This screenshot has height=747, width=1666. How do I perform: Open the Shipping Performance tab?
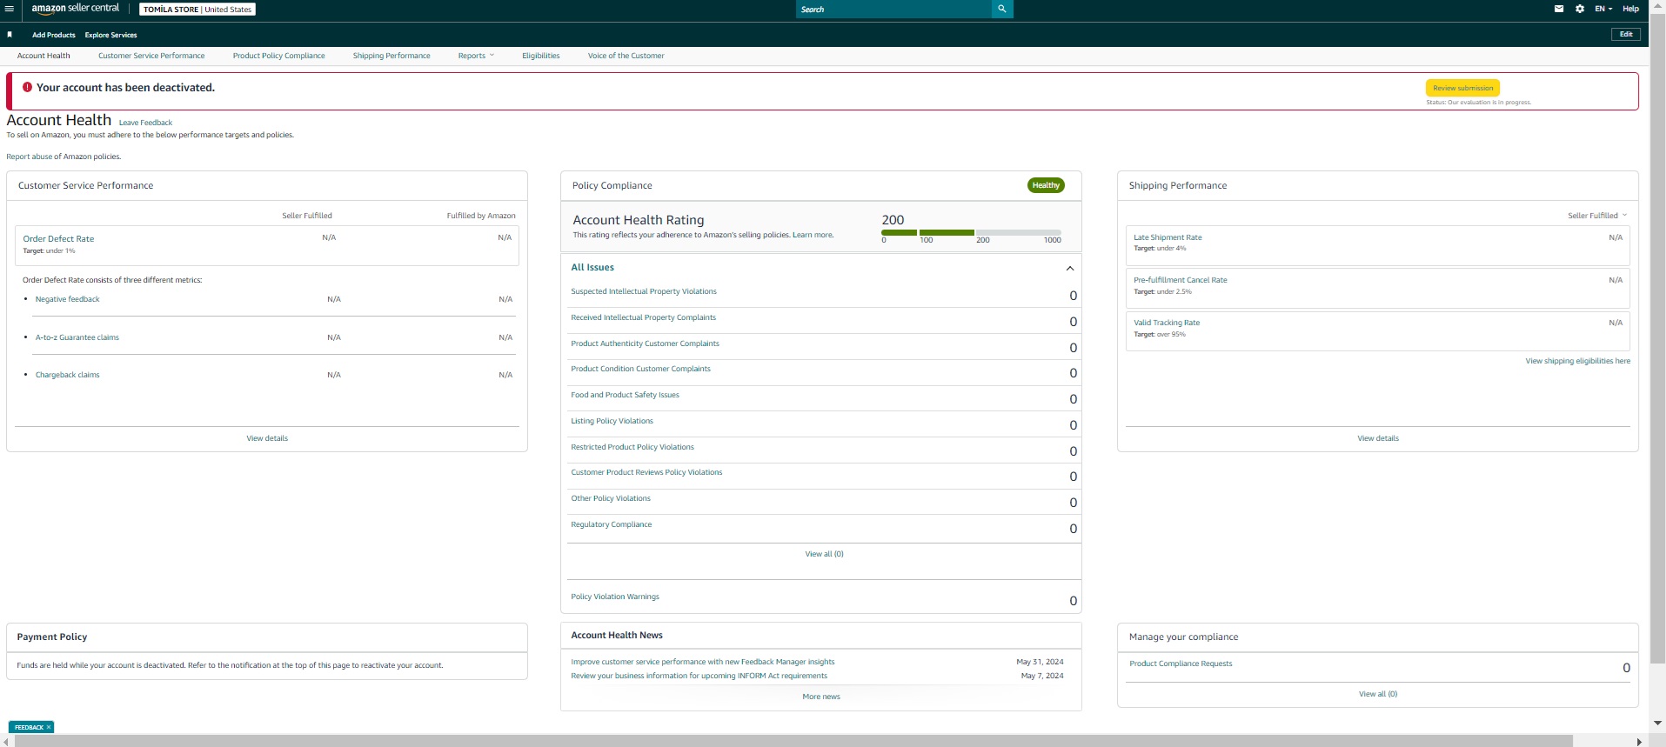[391, 56]
